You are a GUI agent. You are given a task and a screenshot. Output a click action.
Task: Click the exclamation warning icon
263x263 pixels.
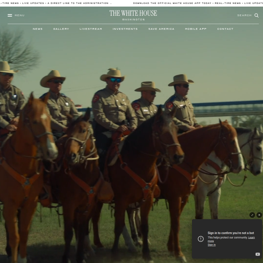click(201, 239)
